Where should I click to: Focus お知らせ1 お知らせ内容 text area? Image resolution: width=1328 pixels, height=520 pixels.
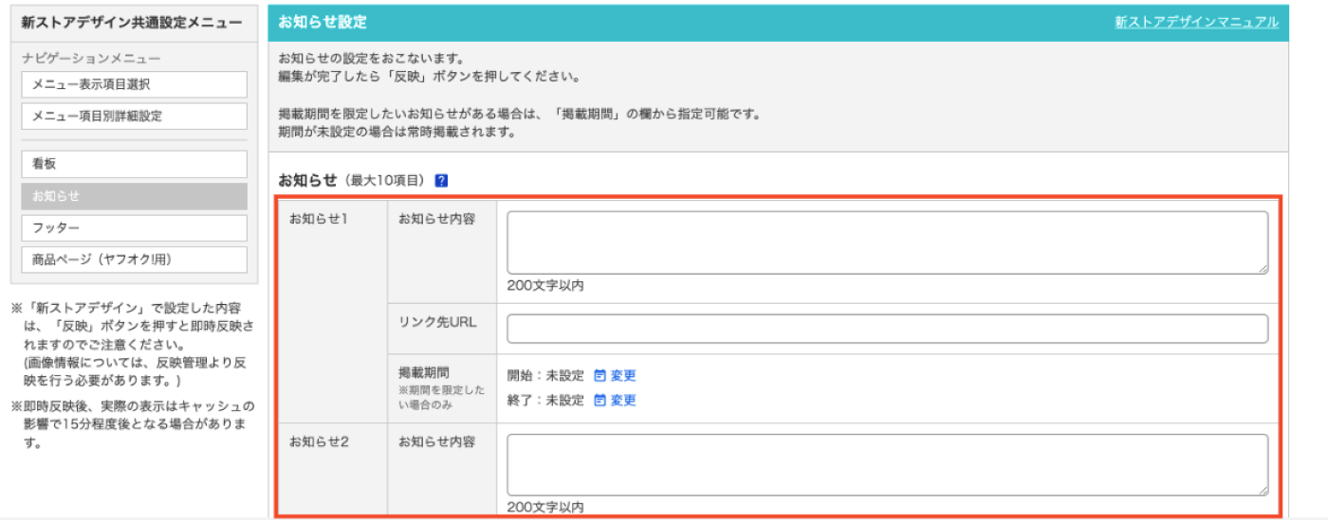pos(887,242)
